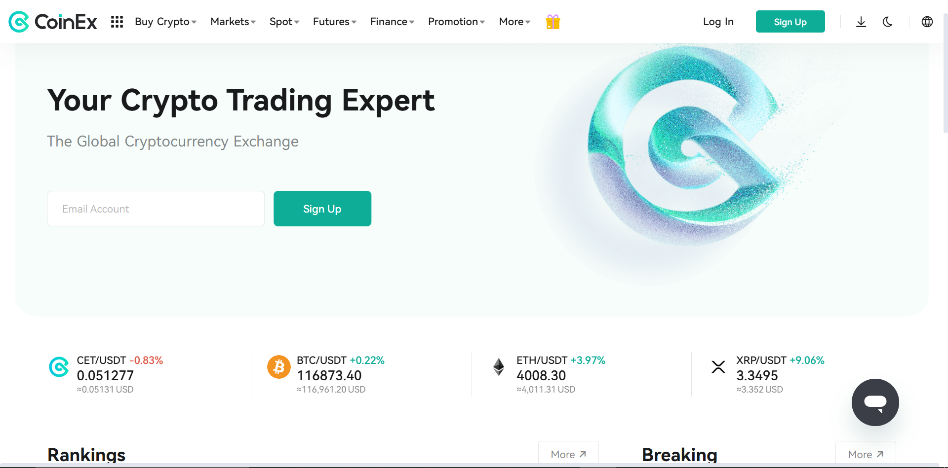Open the live chat support bubble

pos(875,402)
